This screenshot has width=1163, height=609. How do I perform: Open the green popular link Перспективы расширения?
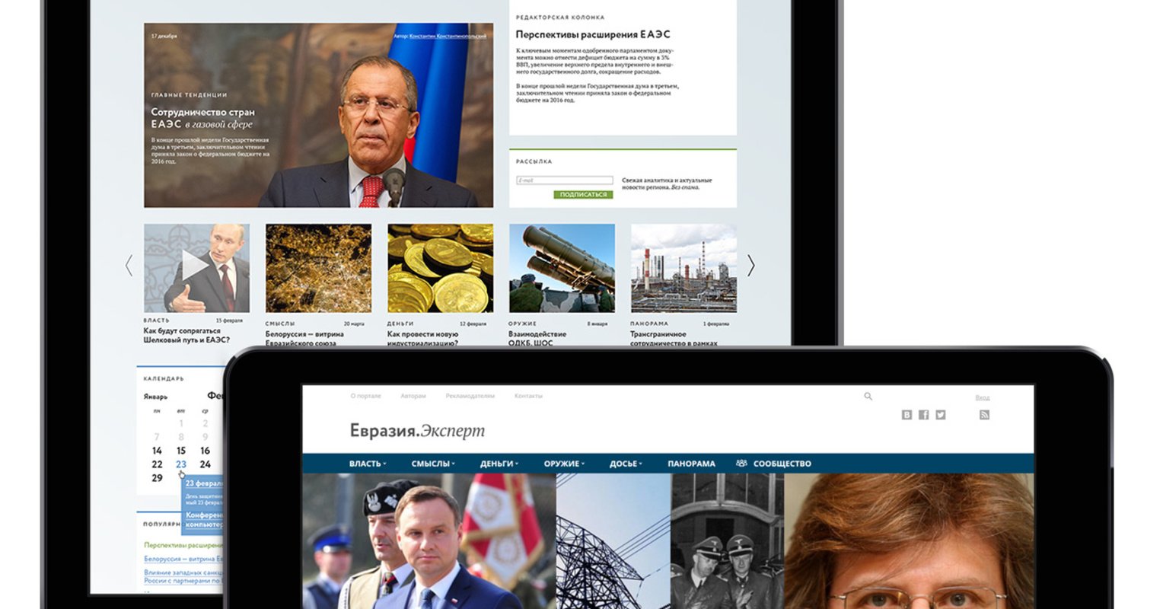[183, 545]
